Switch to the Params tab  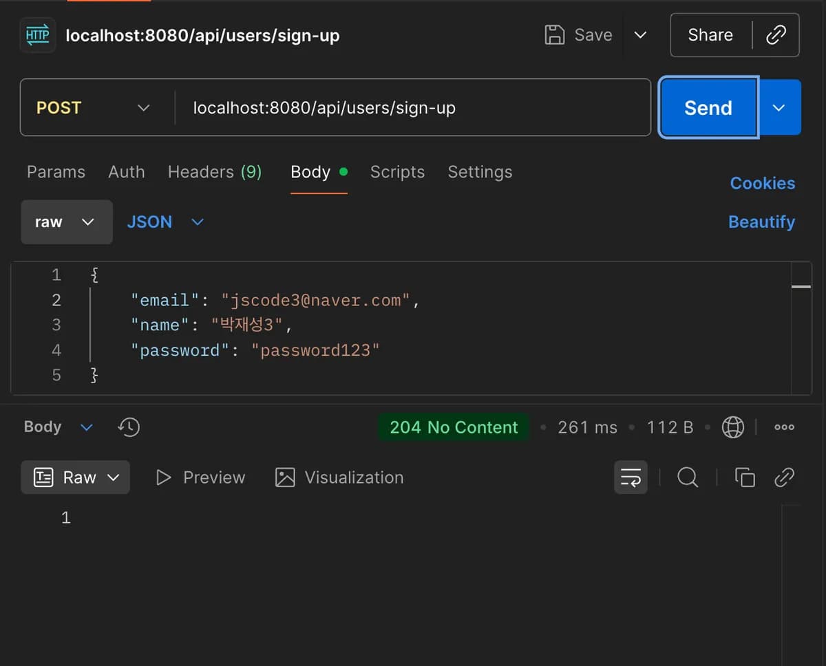56,172
